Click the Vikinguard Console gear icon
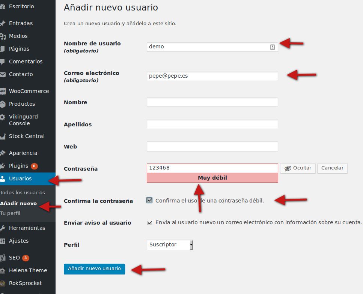Viewport: 363px width, 294px height. coord(3,117)
